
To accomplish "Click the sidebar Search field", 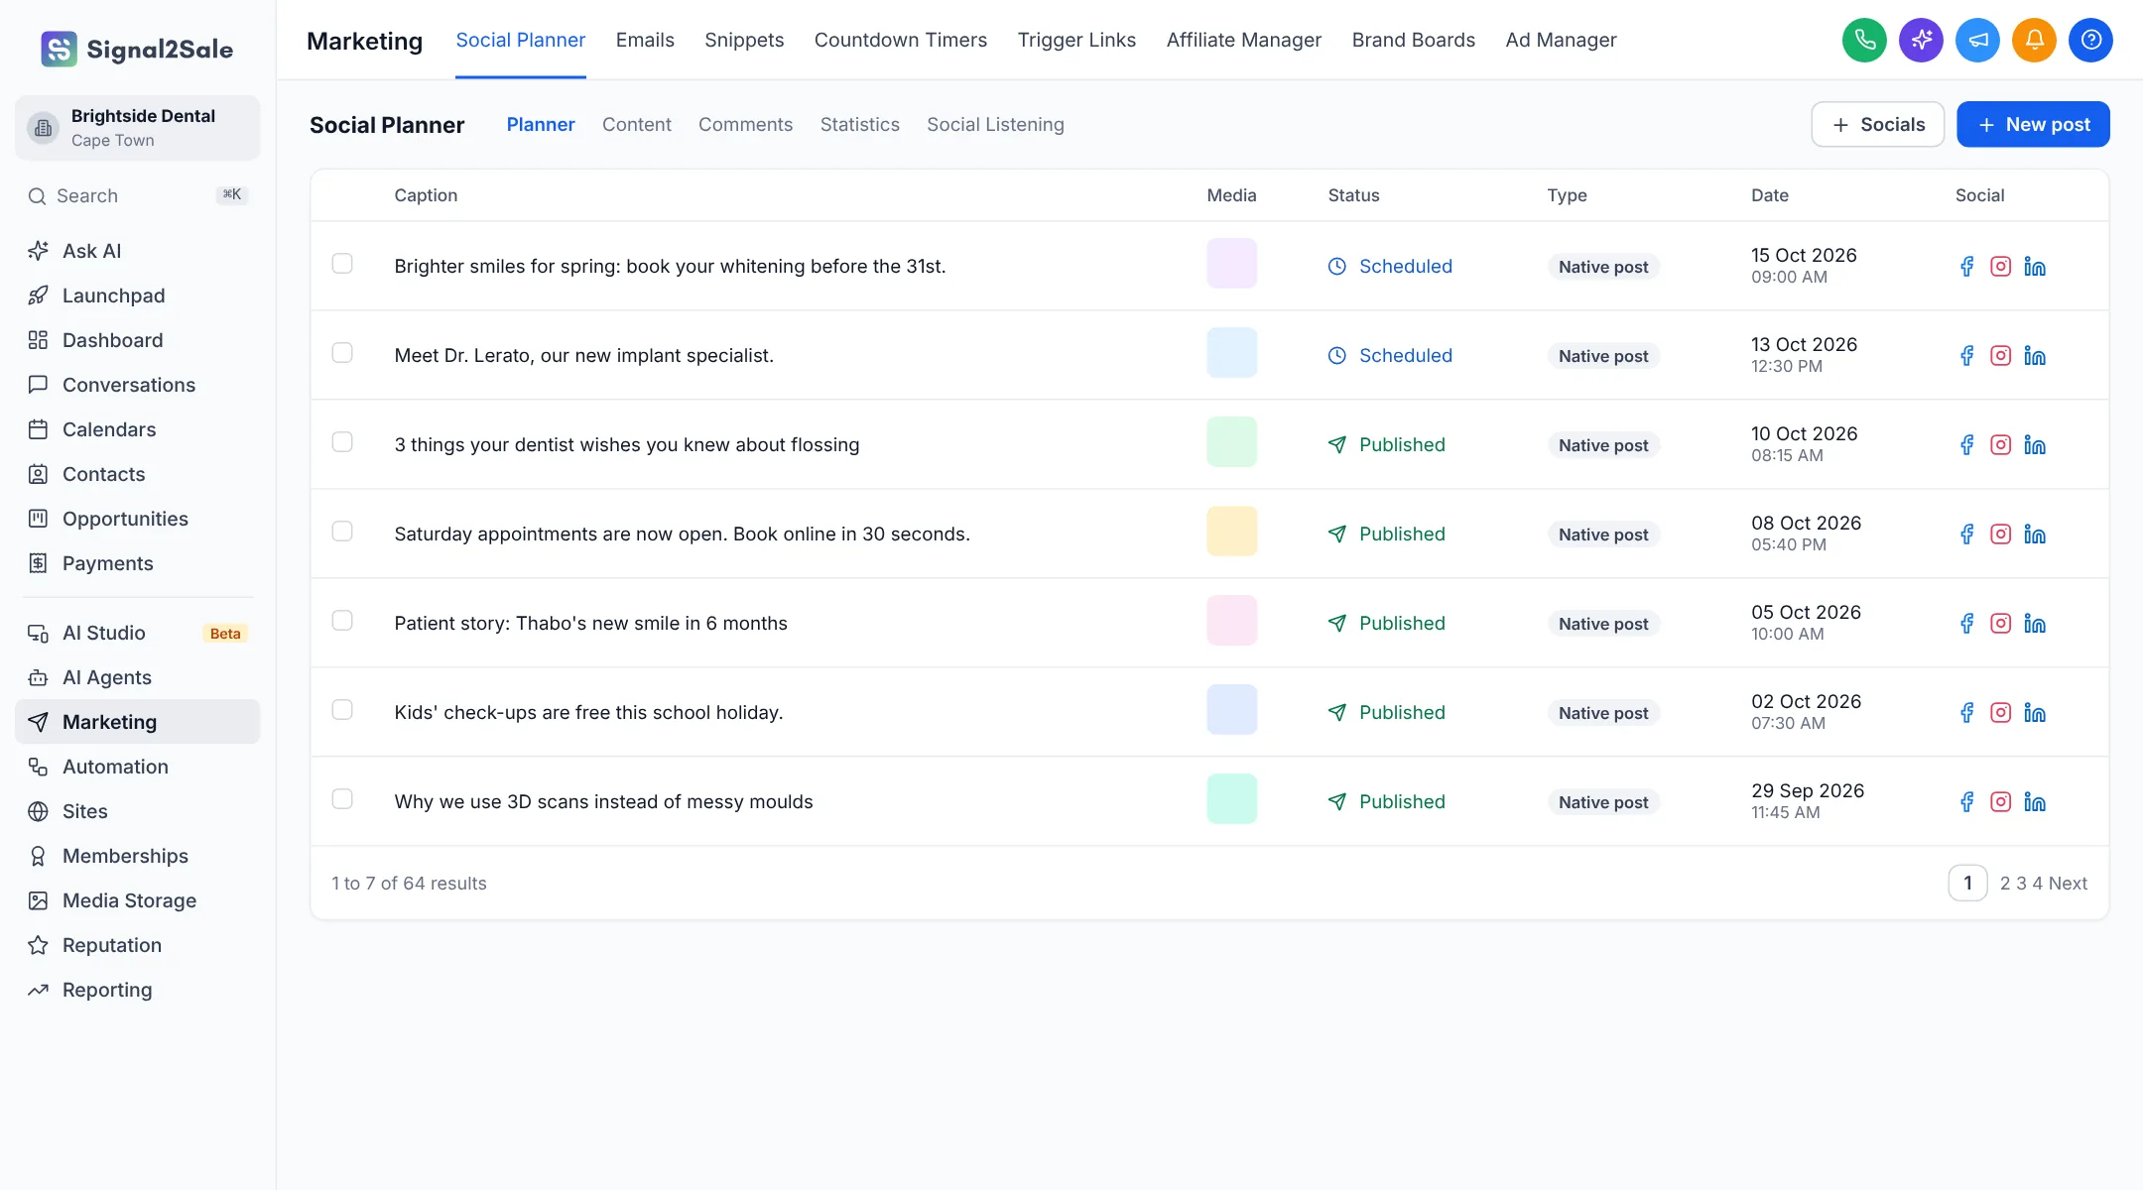I will pyautogui.click(x=137, y=195).
